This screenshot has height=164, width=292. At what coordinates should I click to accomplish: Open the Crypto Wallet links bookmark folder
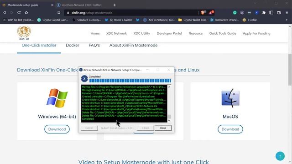pyautogui.click(x=193, y=20)
